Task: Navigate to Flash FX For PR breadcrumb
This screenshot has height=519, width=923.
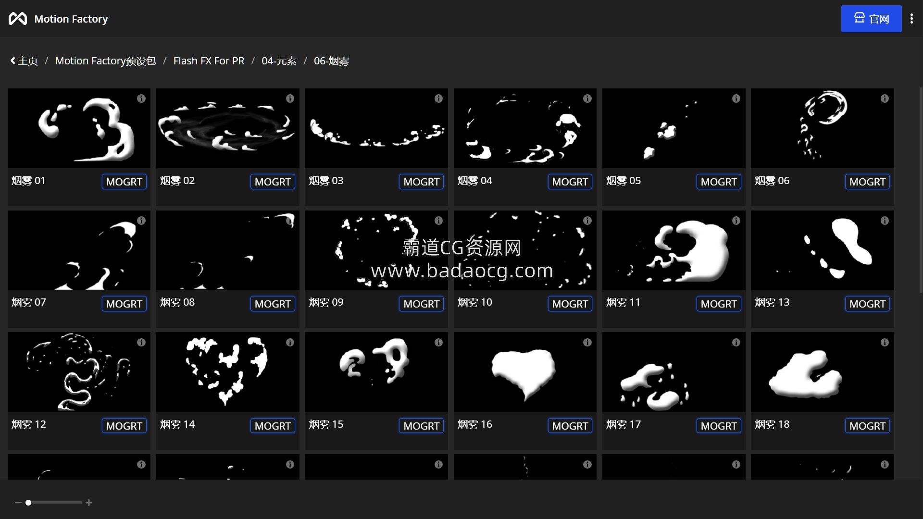Action: [209, 61]
